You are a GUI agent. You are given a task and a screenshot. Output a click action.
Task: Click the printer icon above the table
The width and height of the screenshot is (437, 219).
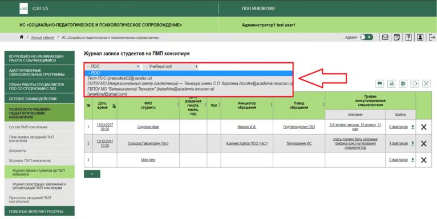(x=379, y=84)
